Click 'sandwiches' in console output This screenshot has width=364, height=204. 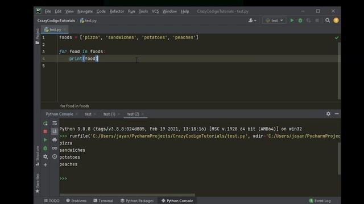(72, 150)
